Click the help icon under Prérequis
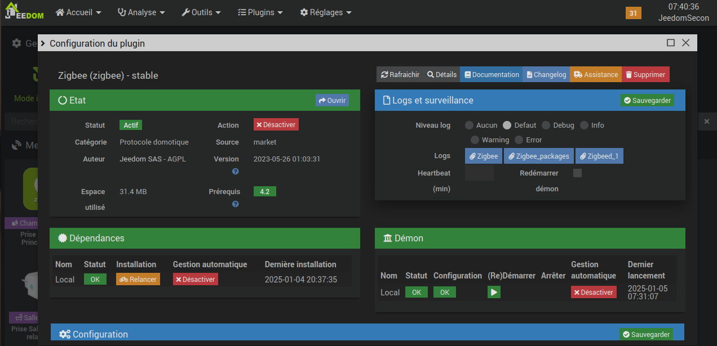Viewport: 717px width, 346px height. 236,204
